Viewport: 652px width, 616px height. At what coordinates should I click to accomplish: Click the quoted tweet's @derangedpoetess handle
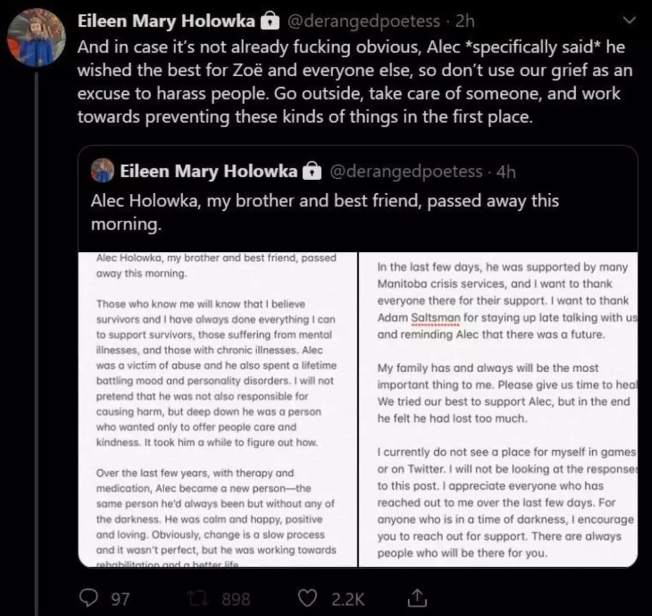pos(406,172)
